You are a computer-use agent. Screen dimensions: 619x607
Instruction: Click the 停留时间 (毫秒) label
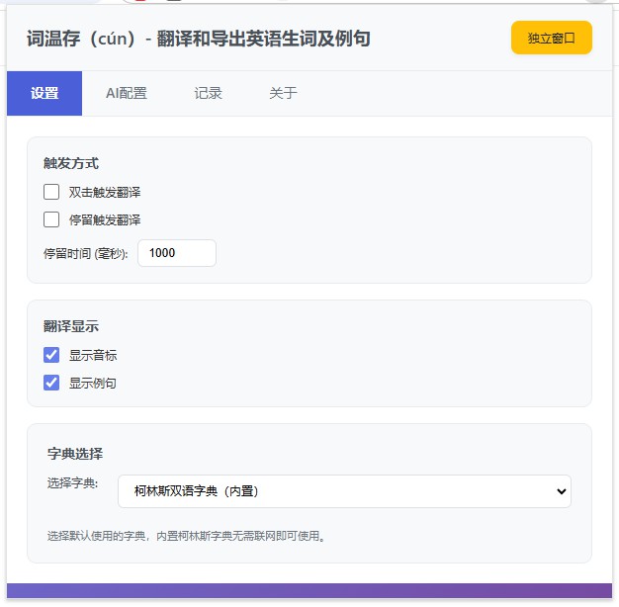[86, 253]
